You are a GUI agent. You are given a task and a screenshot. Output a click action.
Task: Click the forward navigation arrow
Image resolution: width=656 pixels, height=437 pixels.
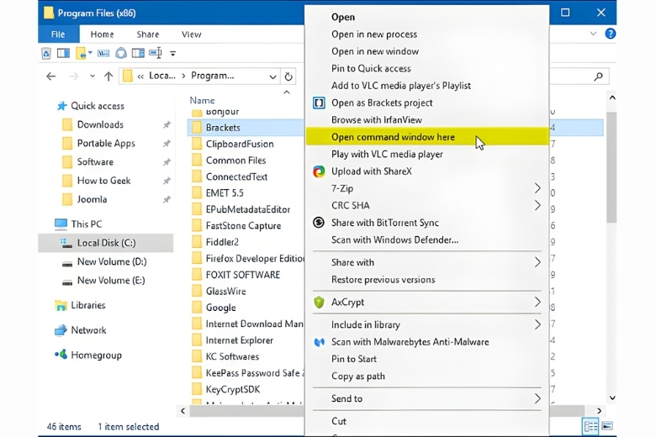pos(74,76)
